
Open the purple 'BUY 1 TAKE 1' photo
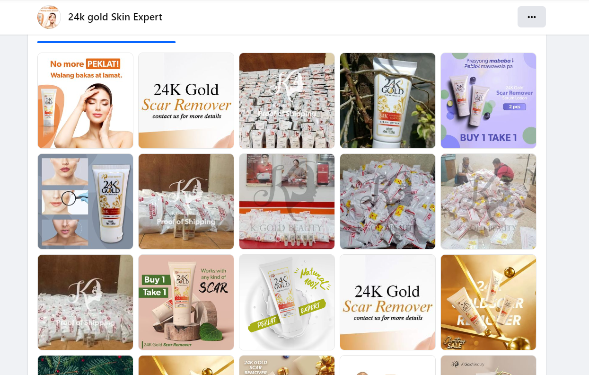(x=489, y=100)
